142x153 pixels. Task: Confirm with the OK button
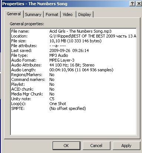66,146
